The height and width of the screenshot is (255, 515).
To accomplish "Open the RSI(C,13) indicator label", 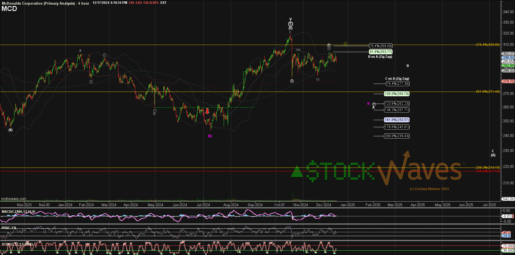I will tap(9, 228).
